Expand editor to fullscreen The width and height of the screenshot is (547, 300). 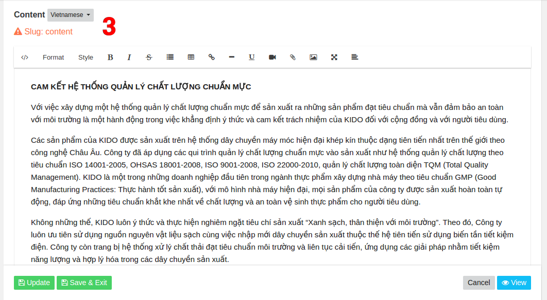[x=334, y=58]
